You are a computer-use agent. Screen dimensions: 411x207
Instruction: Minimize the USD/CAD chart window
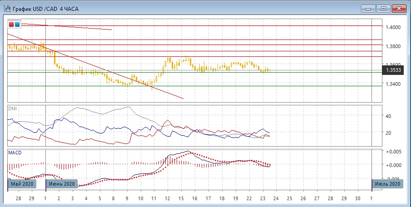pyautogui.click(x=369, y=8)
